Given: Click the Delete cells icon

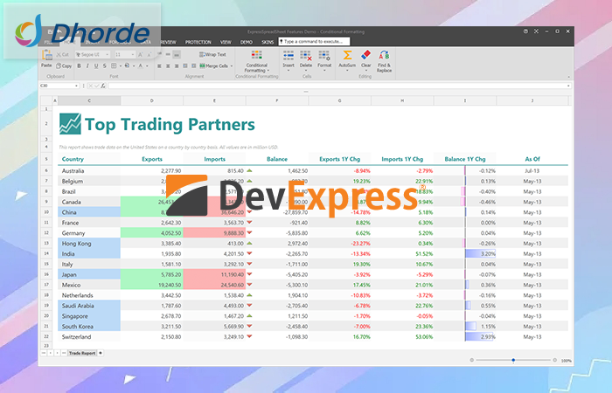Looking at the screenshot, I should click(x=306, y=56).
